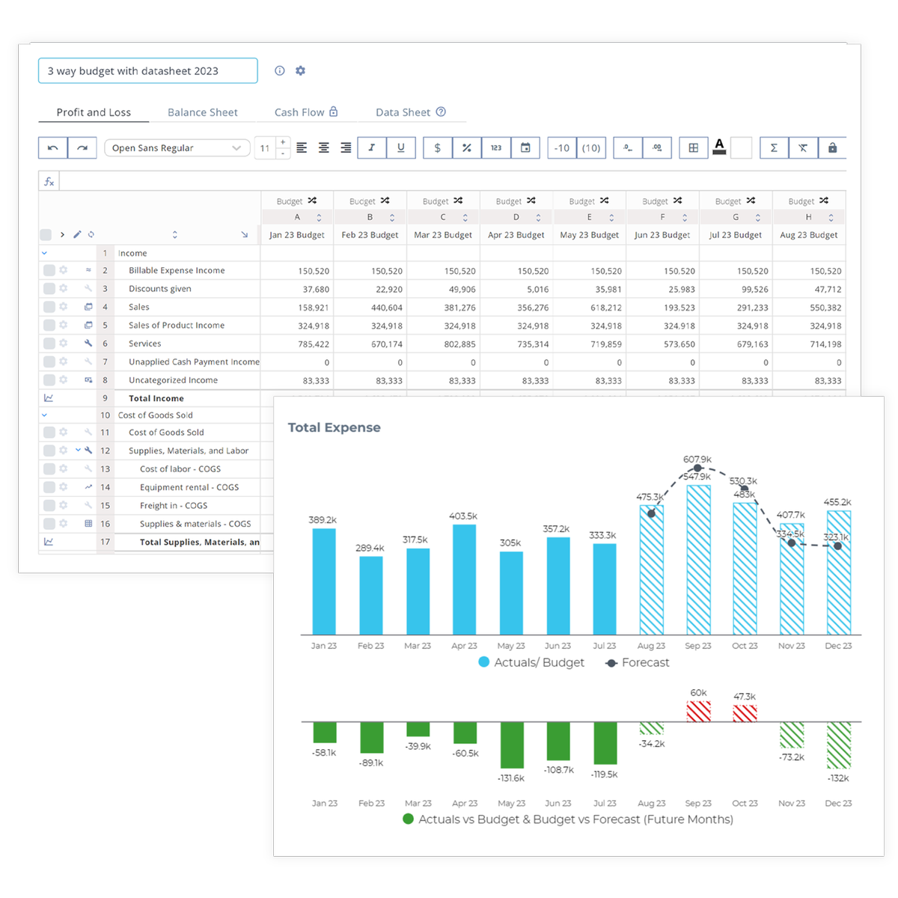Screen dimensions: 898x898
Task: Click expand chevron in header row
Action: 63,234
